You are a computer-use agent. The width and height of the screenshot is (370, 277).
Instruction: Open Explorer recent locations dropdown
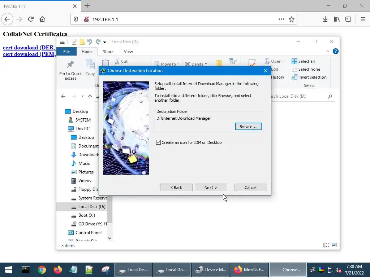point(82,96)
